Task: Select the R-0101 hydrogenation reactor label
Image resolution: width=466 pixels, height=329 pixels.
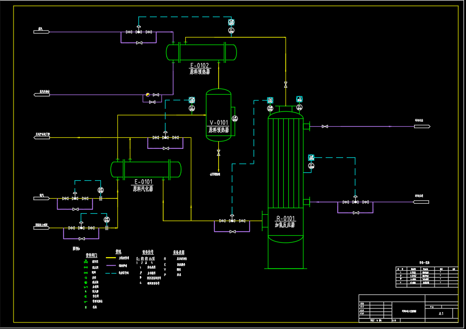Action: click(x=285, y=222)
